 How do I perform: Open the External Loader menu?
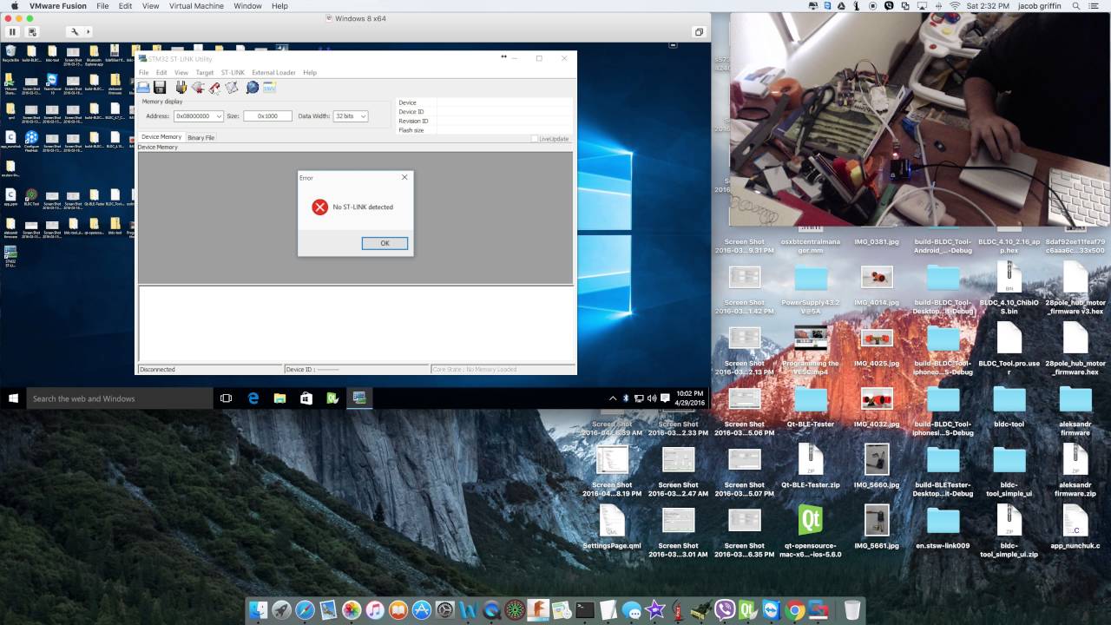coord(273,73)
